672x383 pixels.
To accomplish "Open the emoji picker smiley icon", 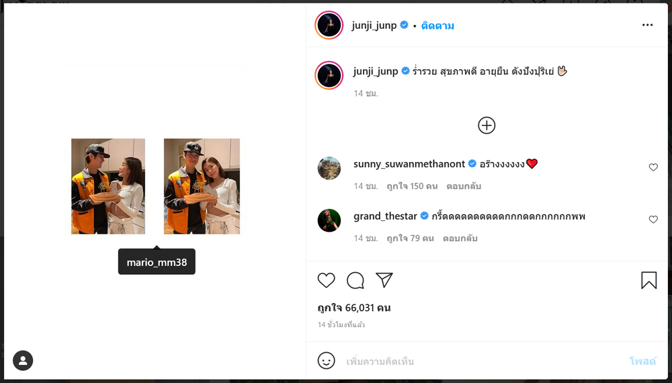I will [x=326, y=361].
